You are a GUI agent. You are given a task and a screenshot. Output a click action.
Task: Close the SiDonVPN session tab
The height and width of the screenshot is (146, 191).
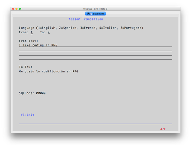88,14
